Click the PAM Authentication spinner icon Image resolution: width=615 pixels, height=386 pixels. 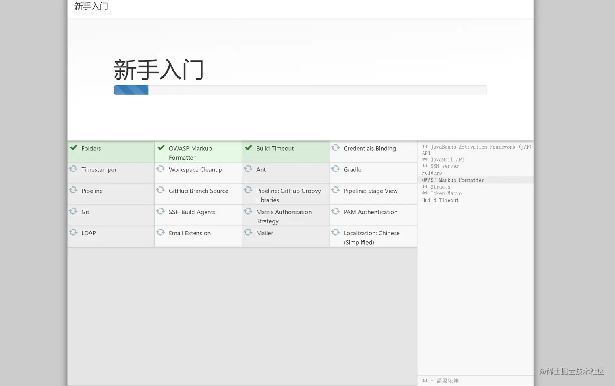point(335,212)
